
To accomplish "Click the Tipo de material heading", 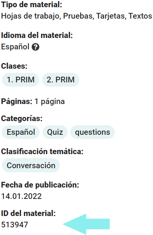I will click(x=32, y=5).
